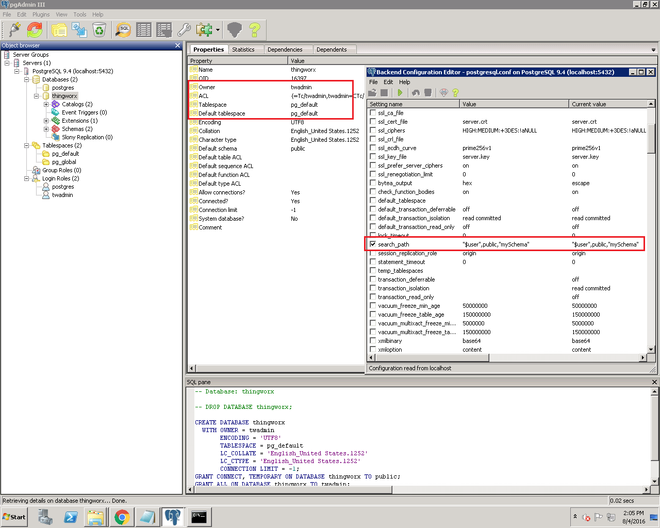660x528 pixels.
Task: Enable the default_tablespace checkbox
Action: (x=373, y=201)
